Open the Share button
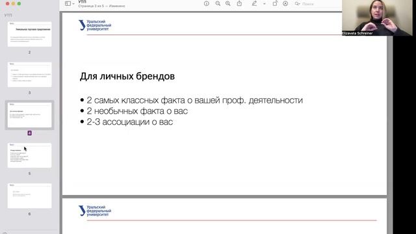This screenshot has width=416, height=234. click(x=239, y=3)
